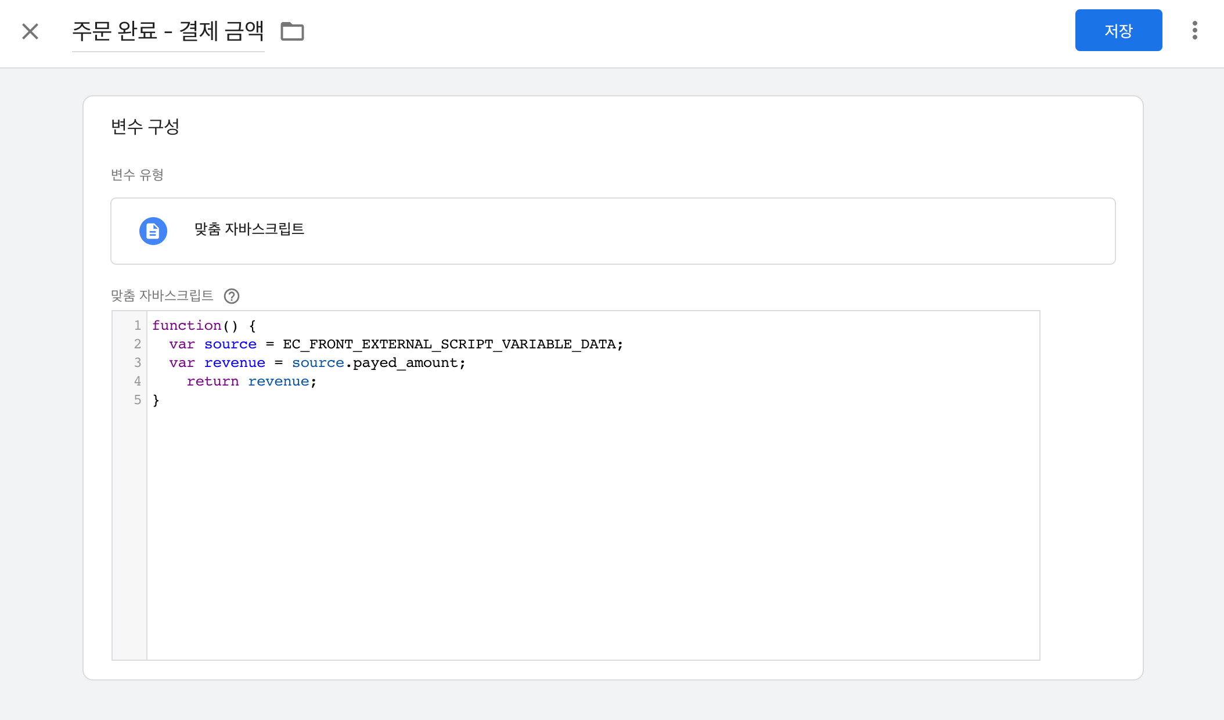1224x720 pixels.
Task: Click payed_amount in the code editor
Action: [405, 363]
